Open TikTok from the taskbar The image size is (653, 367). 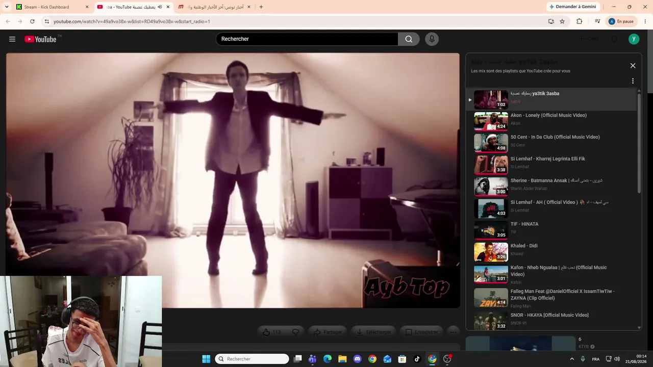pyautogui.click(x=417, y=359)
